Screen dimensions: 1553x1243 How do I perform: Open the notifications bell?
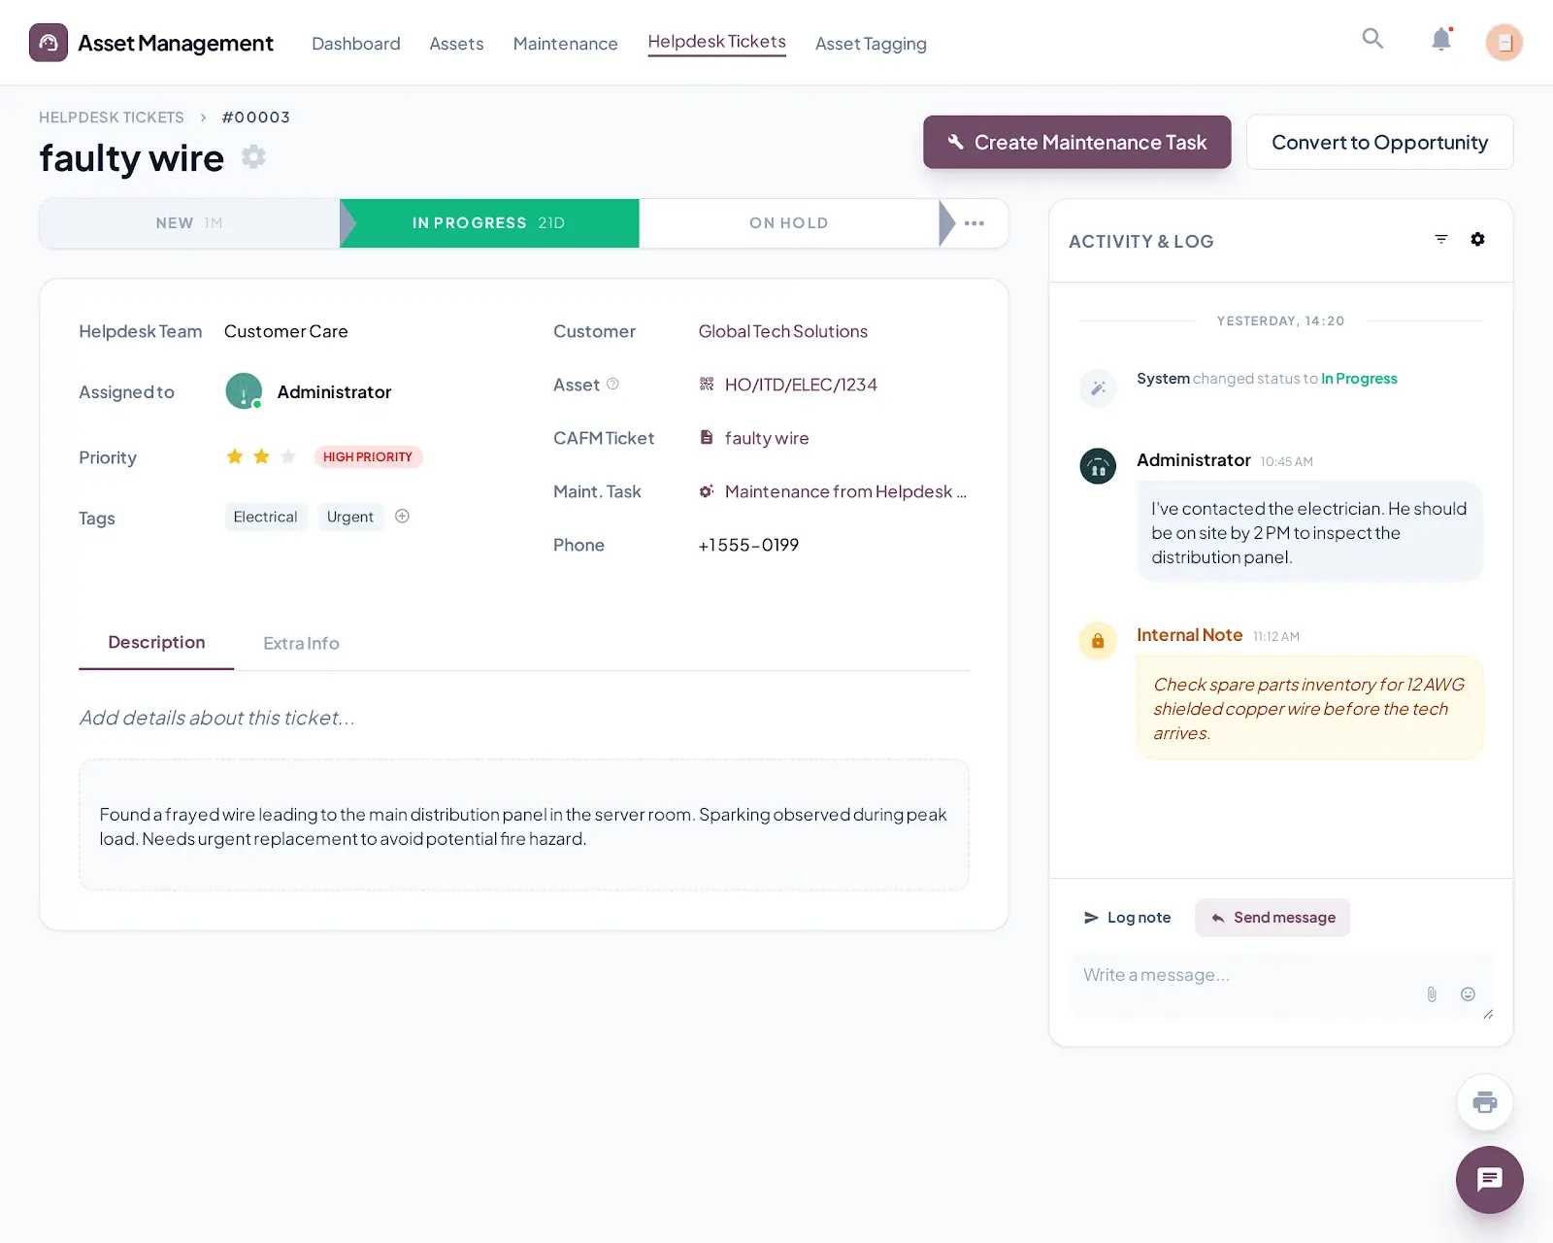1441,40
